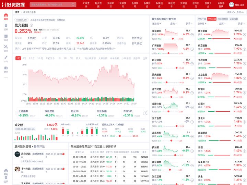Show next indices with right arrow
This screenshot has width=247, height=185.
(x=145, y=113)
